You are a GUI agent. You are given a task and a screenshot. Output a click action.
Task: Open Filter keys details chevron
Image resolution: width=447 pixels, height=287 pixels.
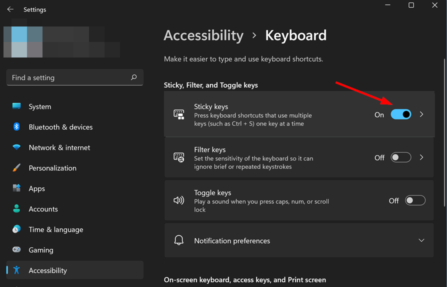click(x=421, y=157)
